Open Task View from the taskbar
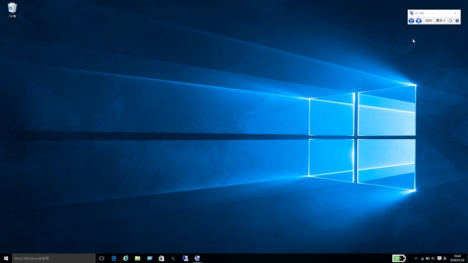 coord(102,258)
